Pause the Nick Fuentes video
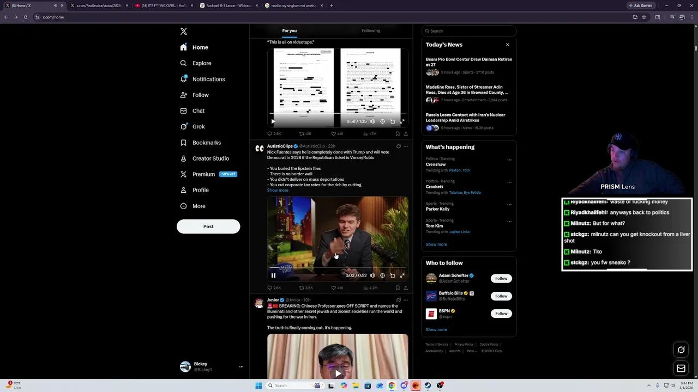Viewport: 698px width, 392px height. coord(273,275)
